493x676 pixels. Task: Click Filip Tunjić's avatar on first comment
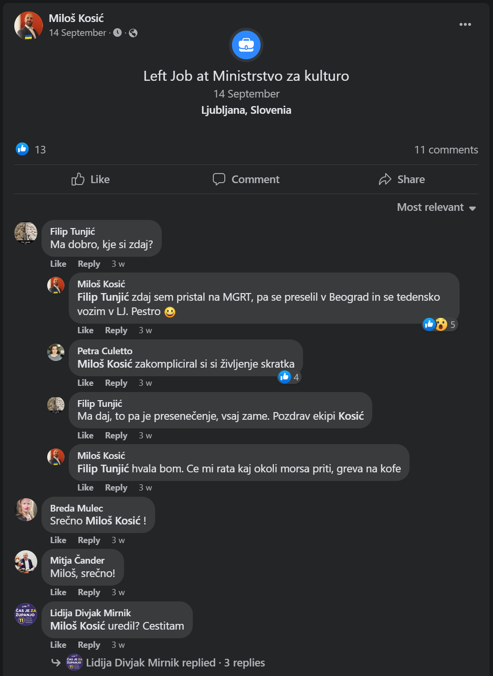click(x=26, y=233)
